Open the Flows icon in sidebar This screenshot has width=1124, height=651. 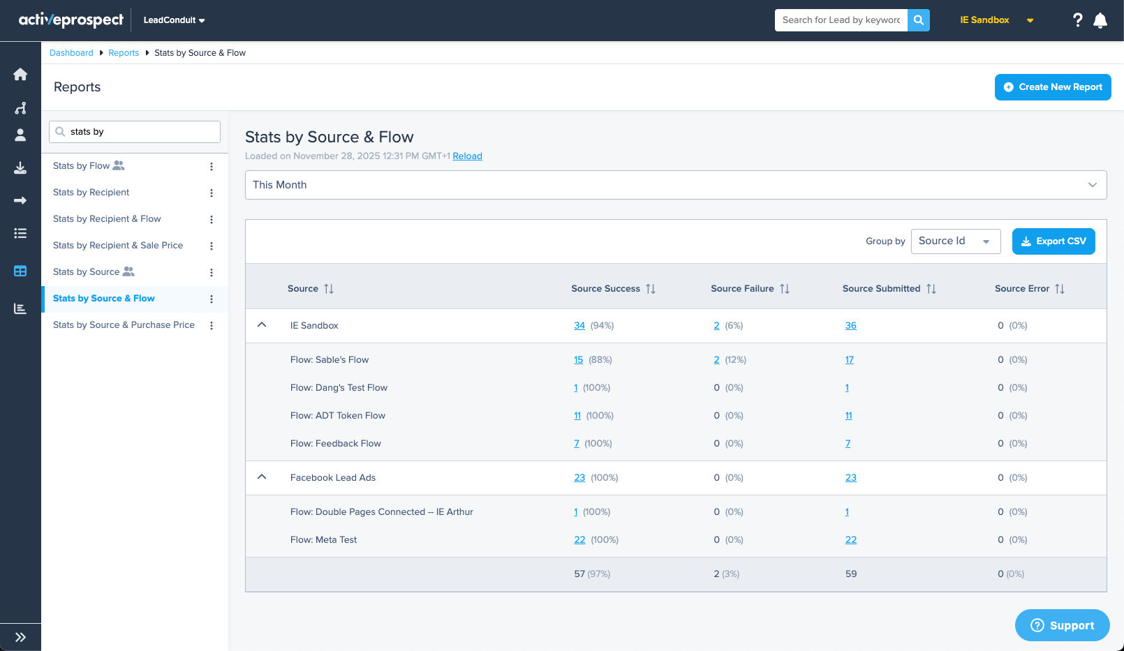coord(20,108)
